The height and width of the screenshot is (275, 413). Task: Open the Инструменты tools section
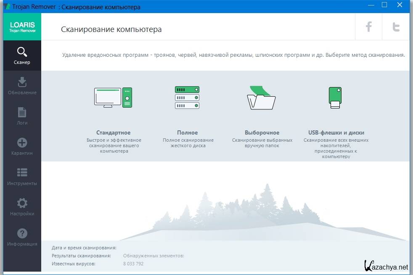[22, 177]
